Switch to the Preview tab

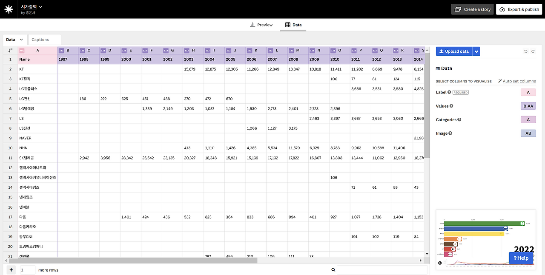point(261,25)
